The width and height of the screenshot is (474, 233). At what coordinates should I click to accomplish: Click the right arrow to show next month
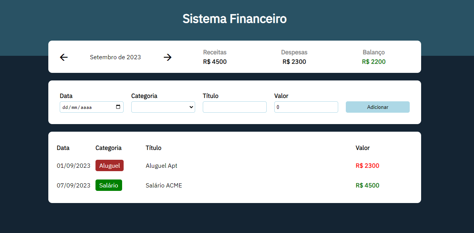(x=167, y=57)
